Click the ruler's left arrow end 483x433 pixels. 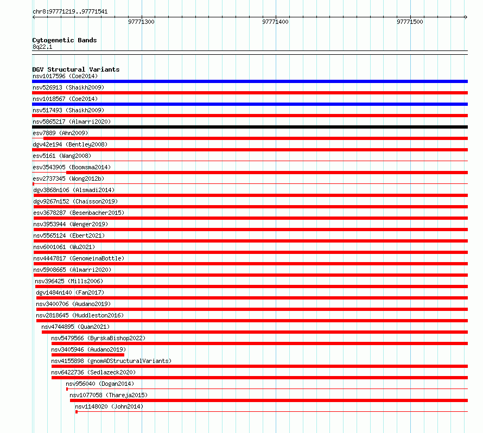34,17
